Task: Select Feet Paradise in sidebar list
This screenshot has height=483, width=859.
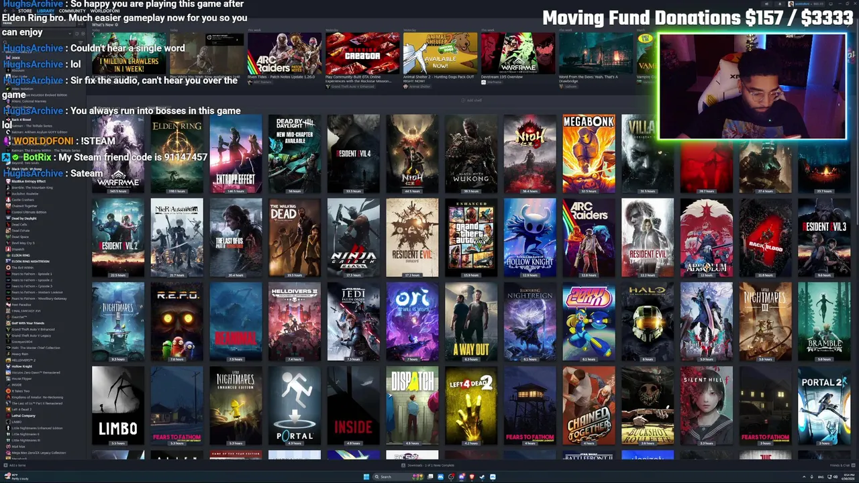Action: (20, 305)
